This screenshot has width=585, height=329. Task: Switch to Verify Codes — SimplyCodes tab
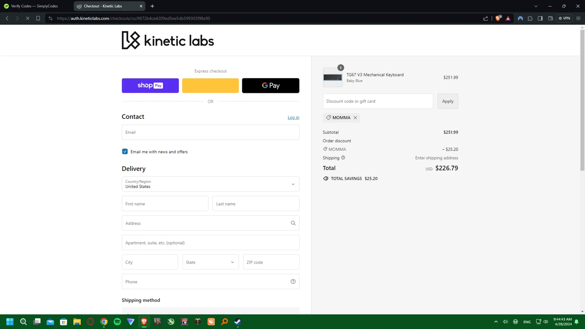tap(35, 6)
